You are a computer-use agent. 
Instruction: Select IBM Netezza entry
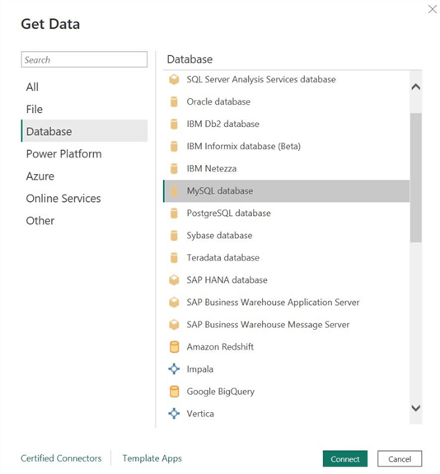(x=287, y=169)
